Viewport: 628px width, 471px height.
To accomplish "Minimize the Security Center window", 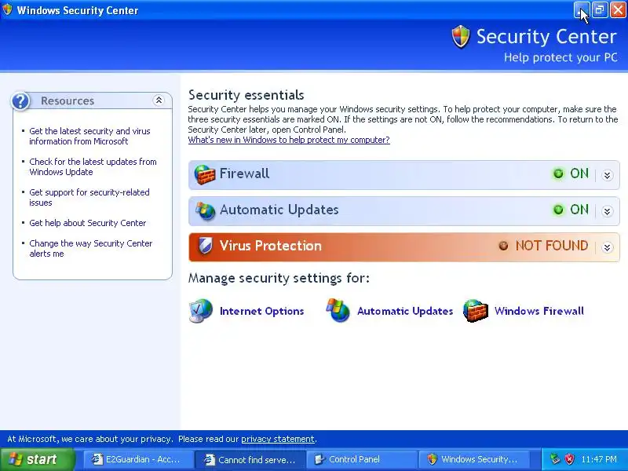I will (582, 10).
